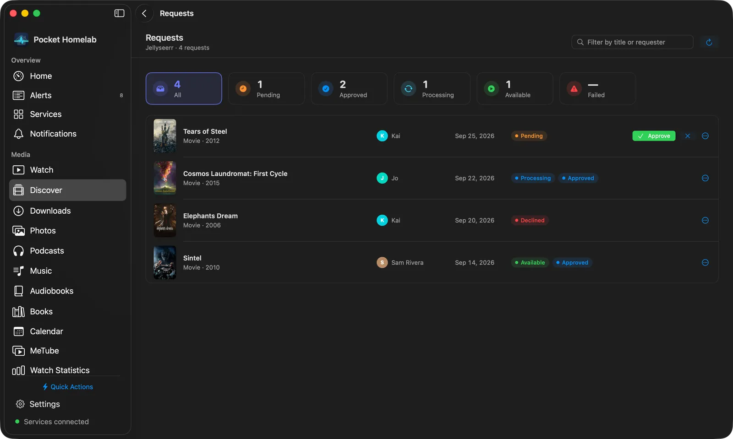
Task: Filter requests by Failed status
Action: coord(597,88)
